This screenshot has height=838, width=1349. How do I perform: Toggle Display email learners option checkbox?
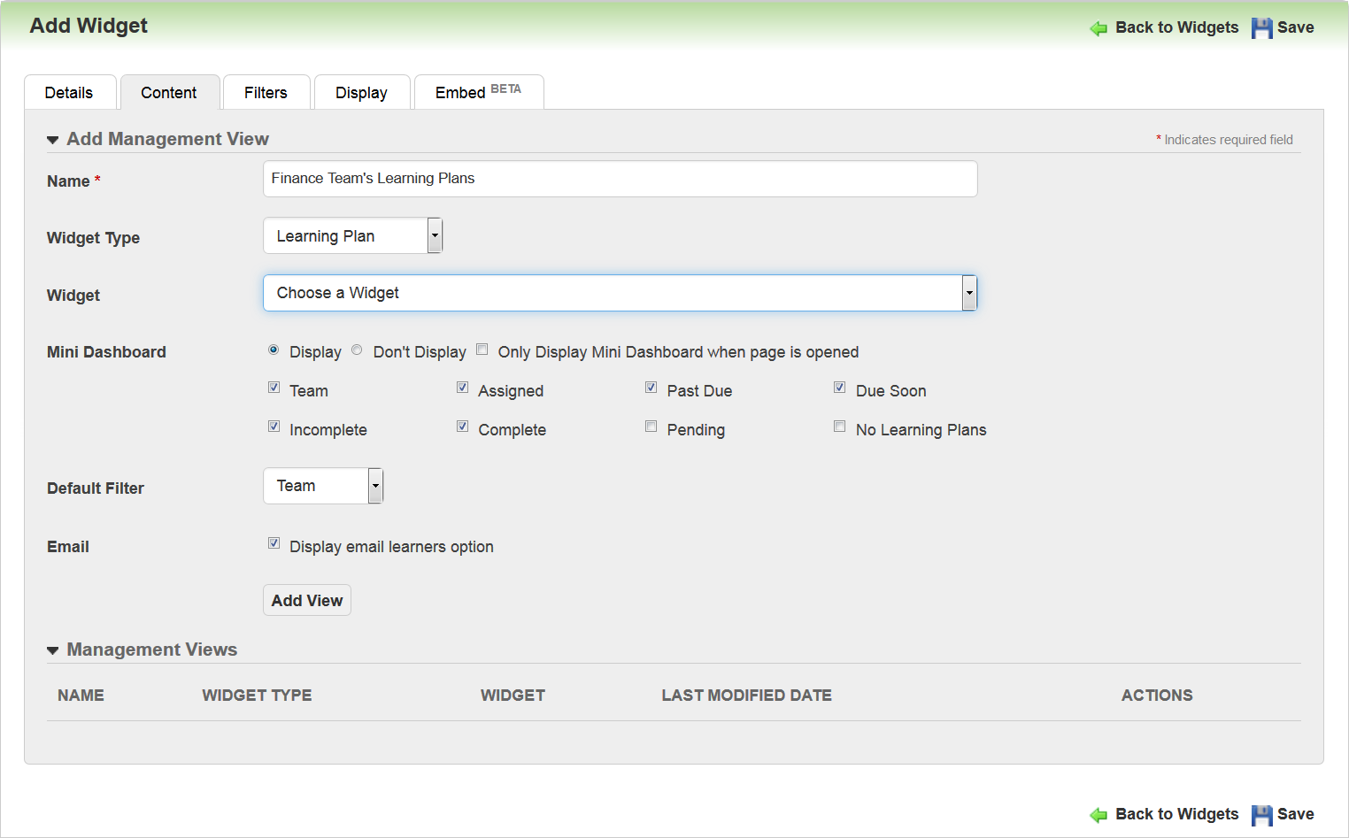(274, 543)
